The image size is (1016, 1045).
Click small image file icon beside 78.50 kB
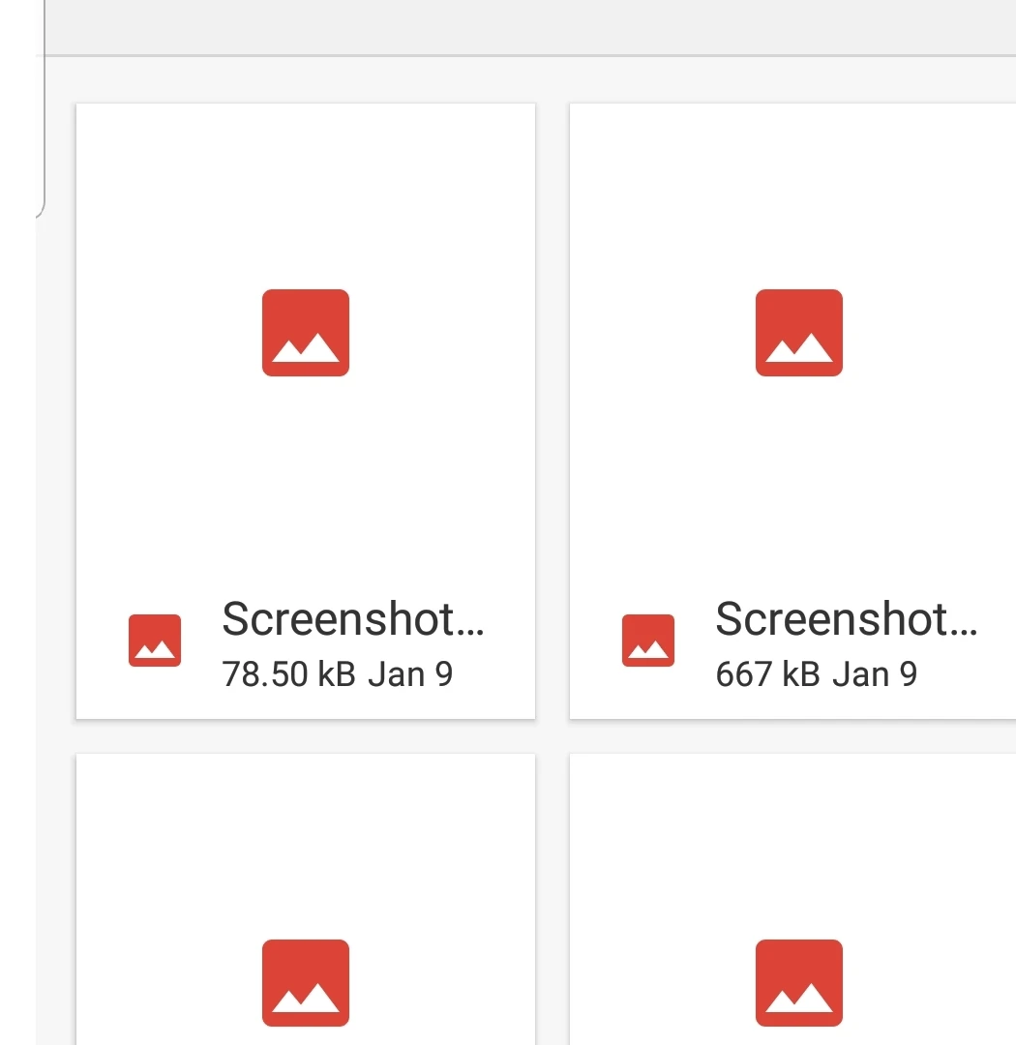tap(155, 641)
